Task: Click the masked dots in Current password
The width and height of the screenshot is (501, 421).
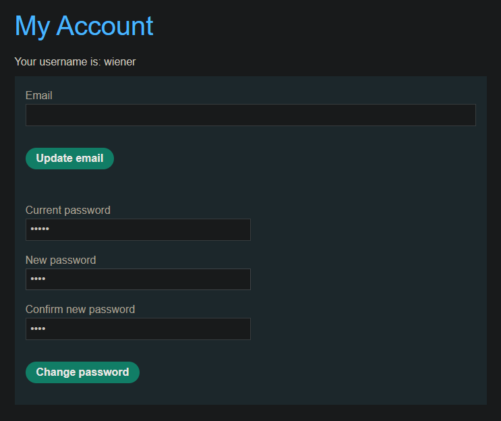Action: click(40, 230)
